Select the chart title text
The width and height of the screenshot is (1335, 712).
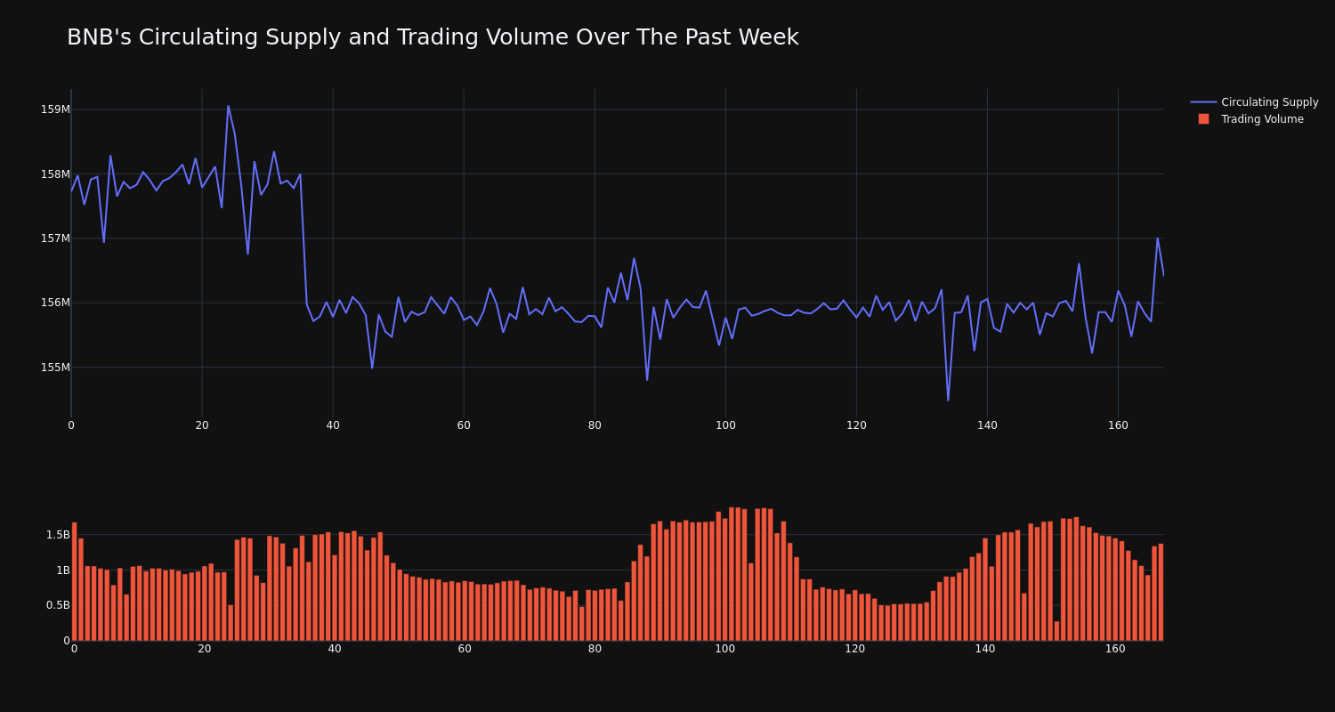point(433,37)
